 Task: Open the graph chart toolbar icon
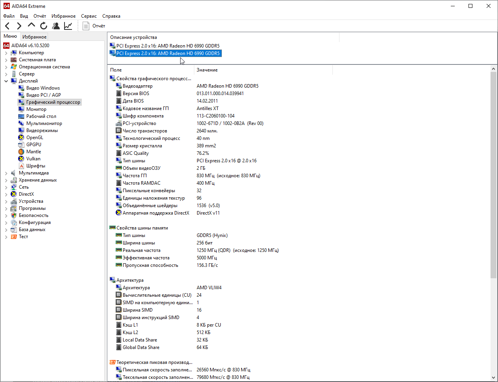pyautogui.click(x=68, y=26)
